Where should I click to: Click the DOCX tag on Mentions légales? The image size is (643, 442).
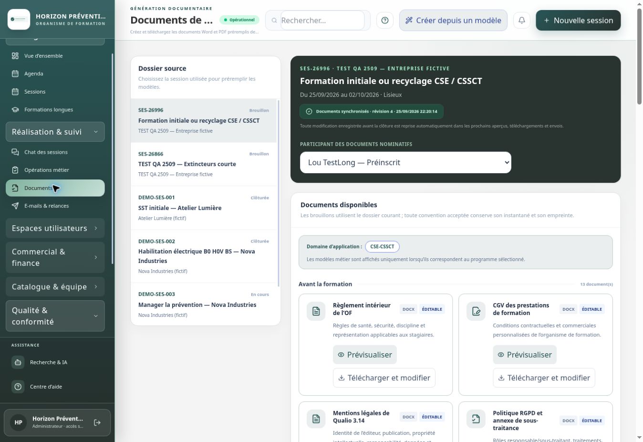point(409,417)
